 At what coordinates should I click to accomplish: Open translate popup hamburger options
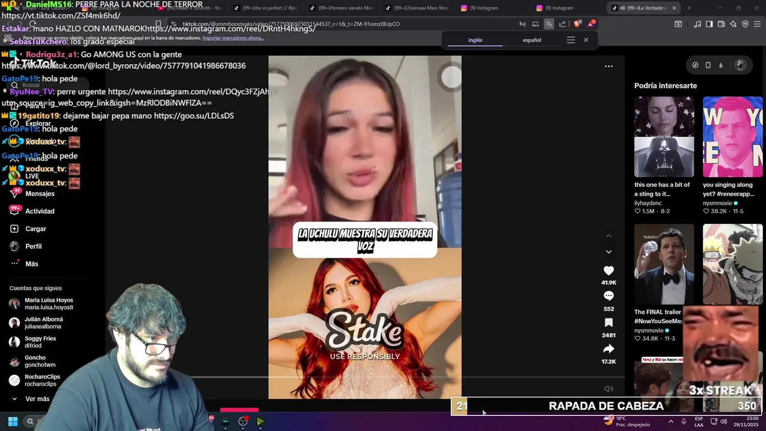[570, 40]
